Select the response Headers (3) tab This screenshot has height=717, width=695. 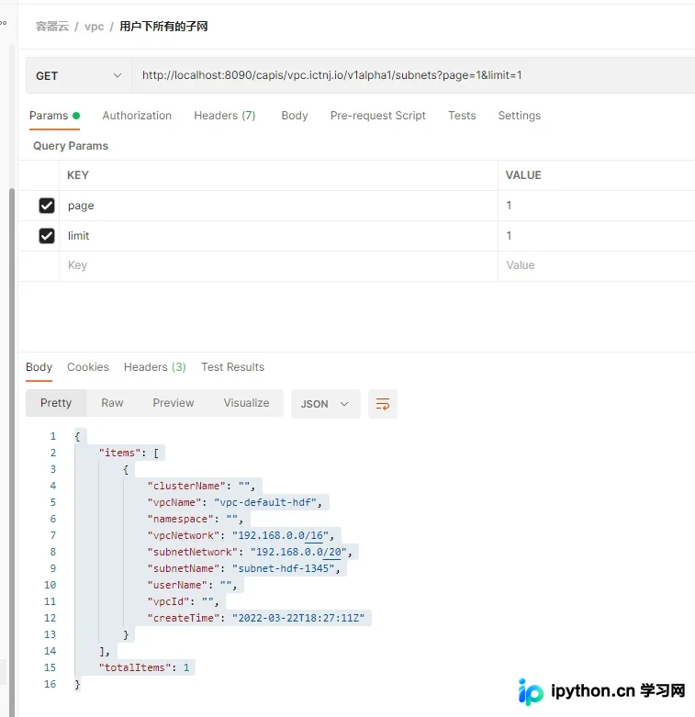154,367
